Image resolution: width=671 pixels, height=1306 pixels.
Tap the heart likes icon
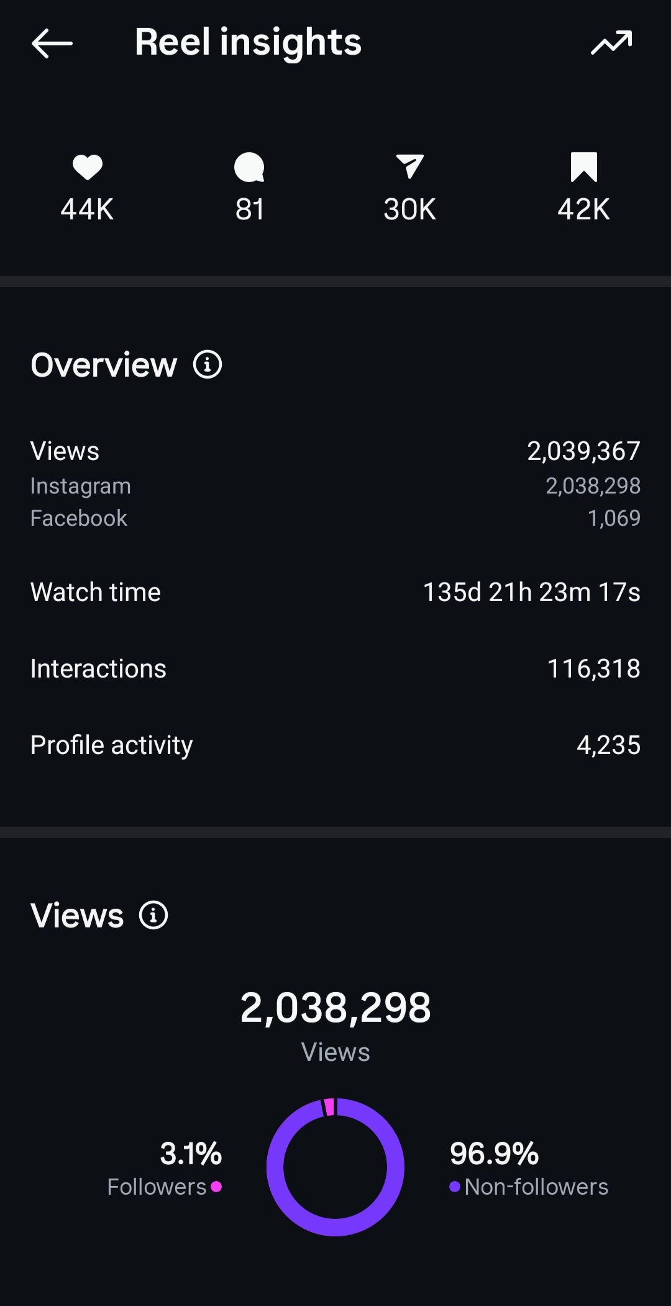point(87,167)
